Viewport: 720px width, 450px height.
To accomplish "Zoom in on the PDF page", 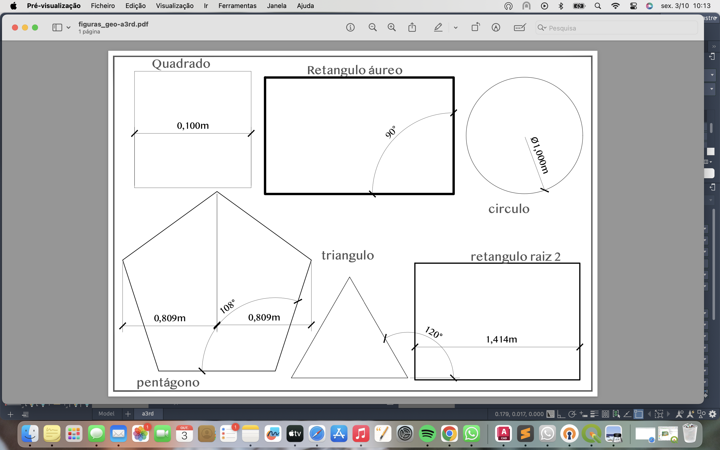I will (391, 28).
